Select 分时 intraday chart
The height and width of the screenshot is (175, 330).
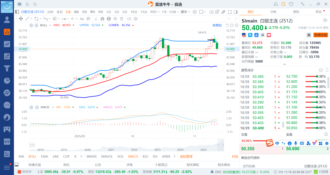[50, 12]
